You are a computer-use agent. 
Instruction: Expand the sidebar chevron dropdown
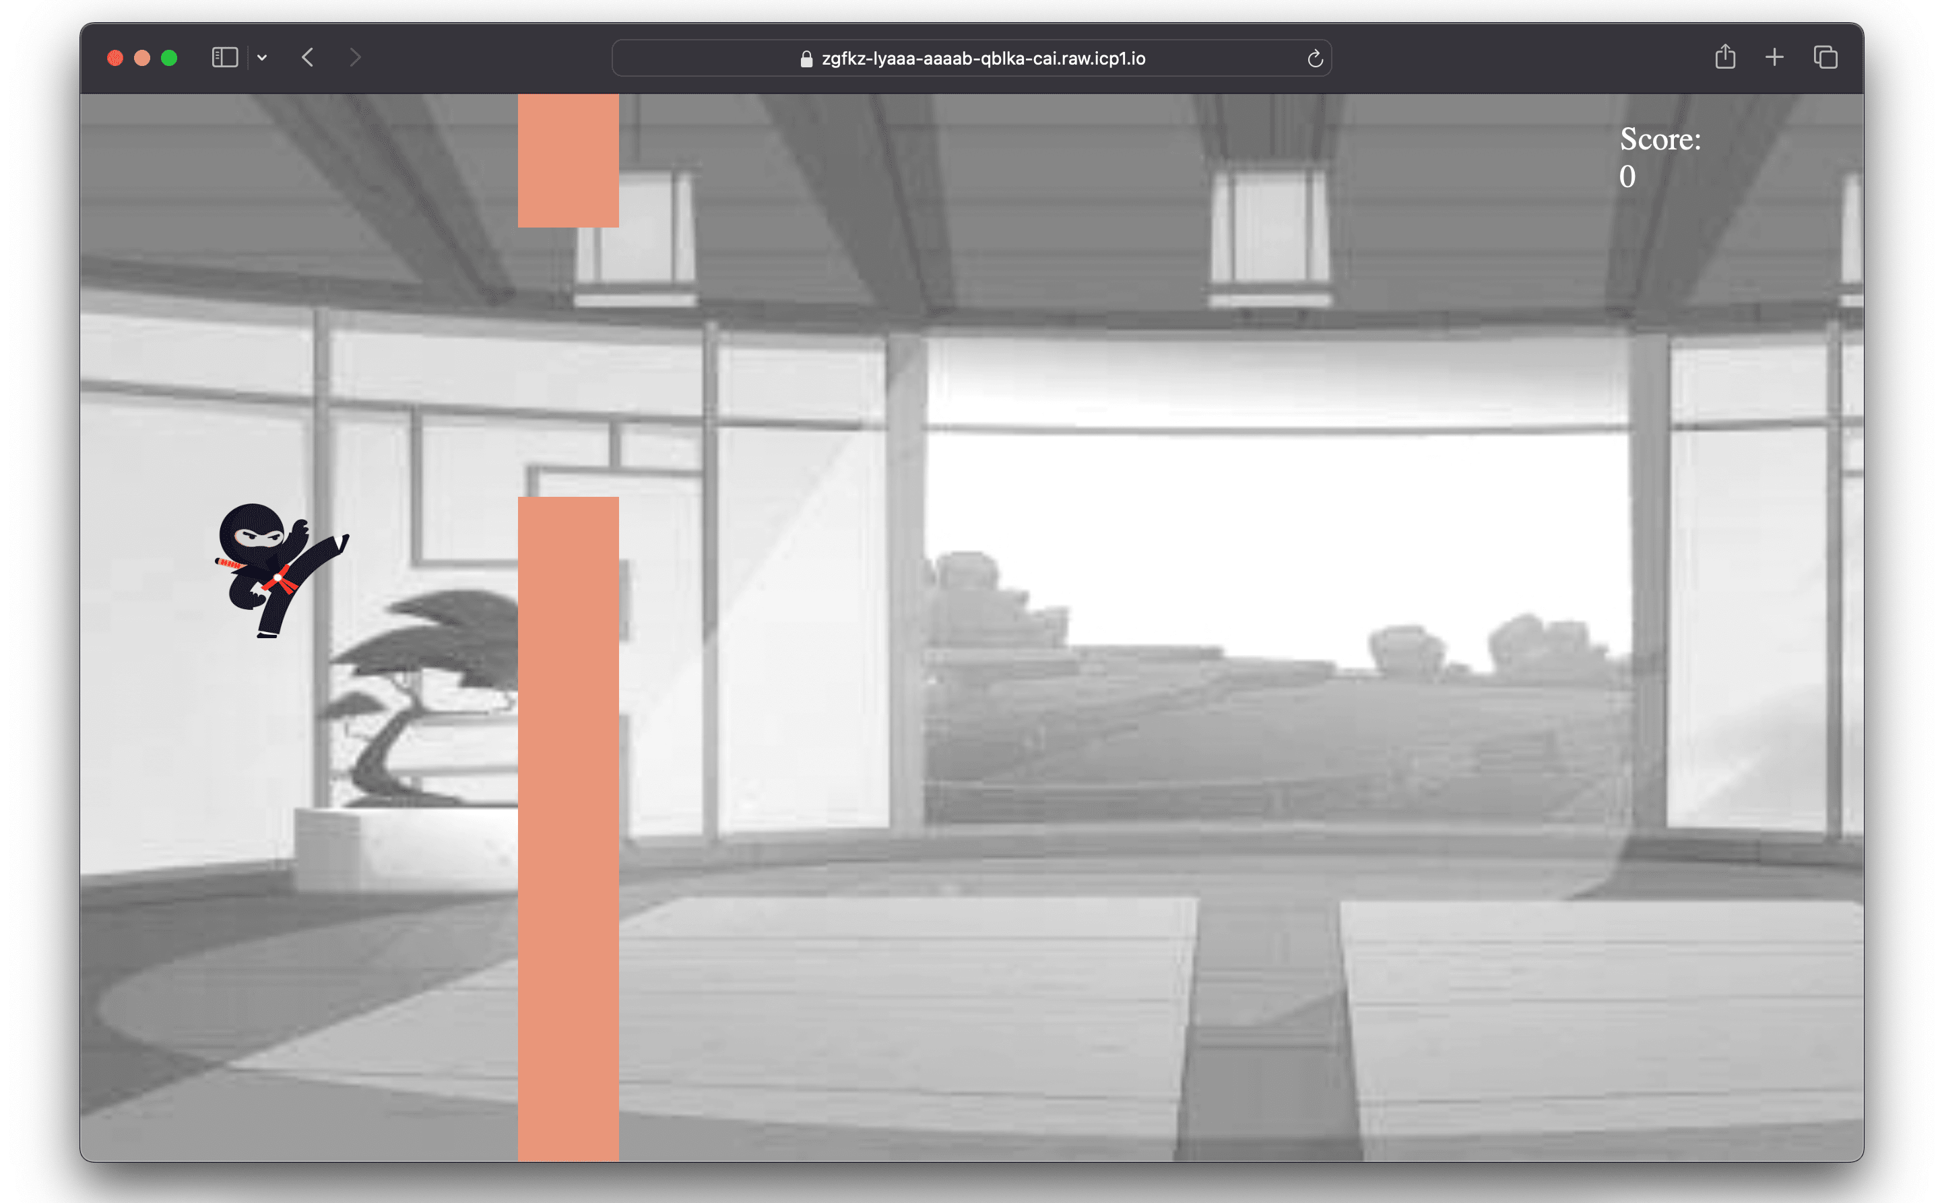point(262,57)
